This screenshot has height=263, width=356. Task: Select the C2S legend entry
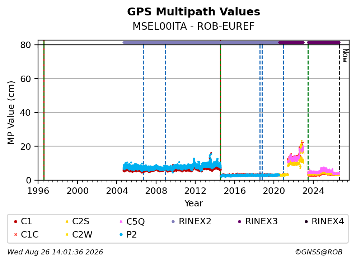coord(77,221)
